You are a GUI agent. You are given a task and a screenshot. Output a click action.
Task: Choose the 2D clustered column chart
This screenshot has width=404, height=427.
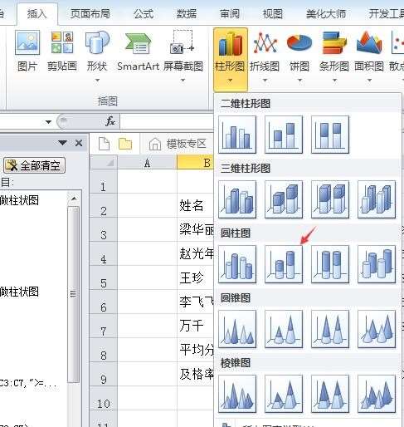coord(237,135)
